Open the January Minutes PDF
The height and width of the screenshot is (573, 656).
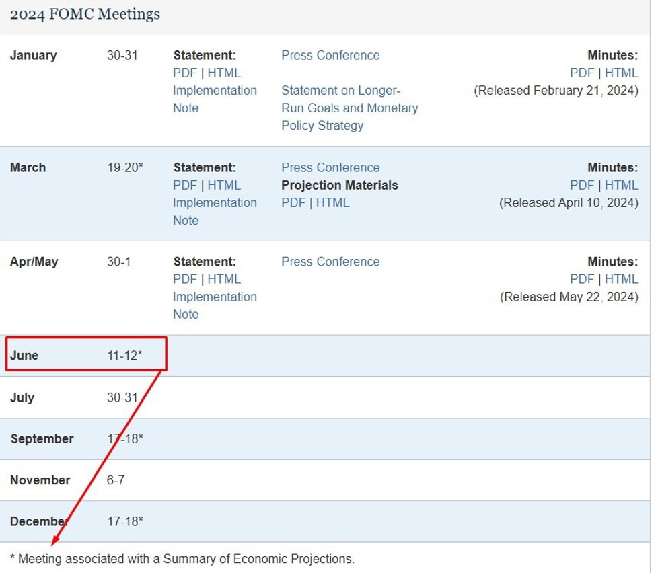(581, 73)
